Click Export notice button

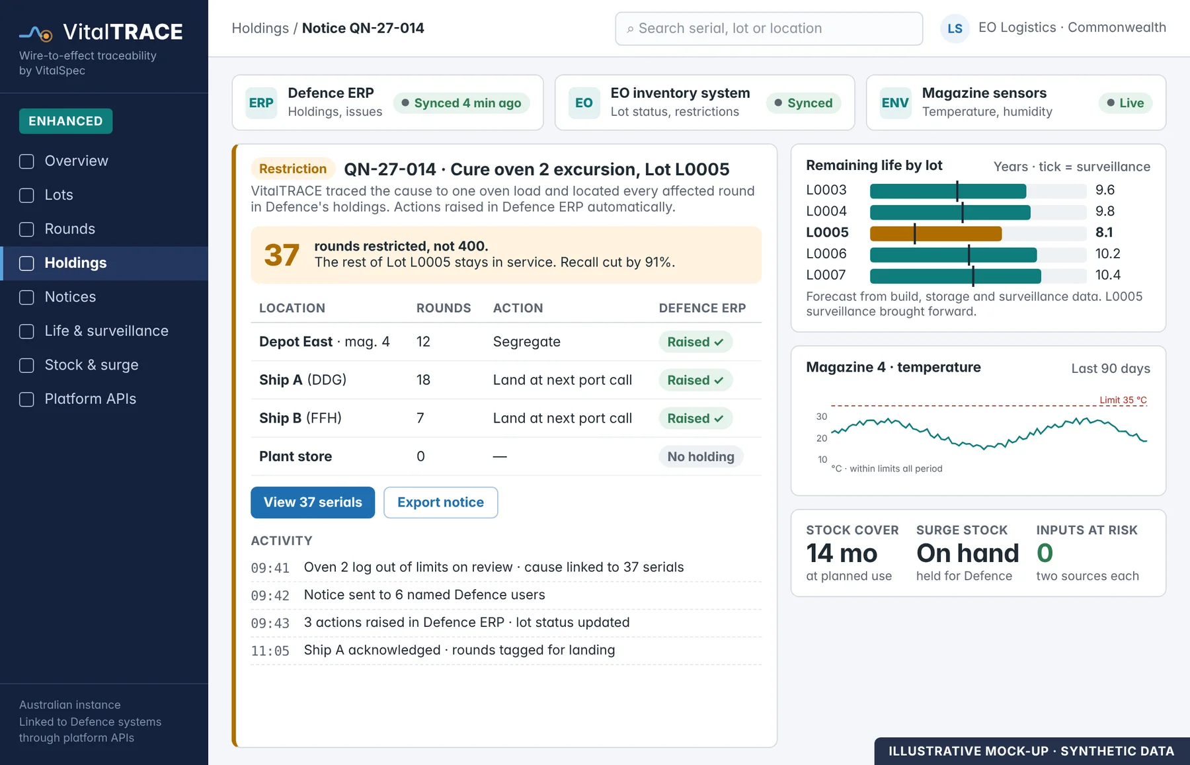click(x=440, y=503)
